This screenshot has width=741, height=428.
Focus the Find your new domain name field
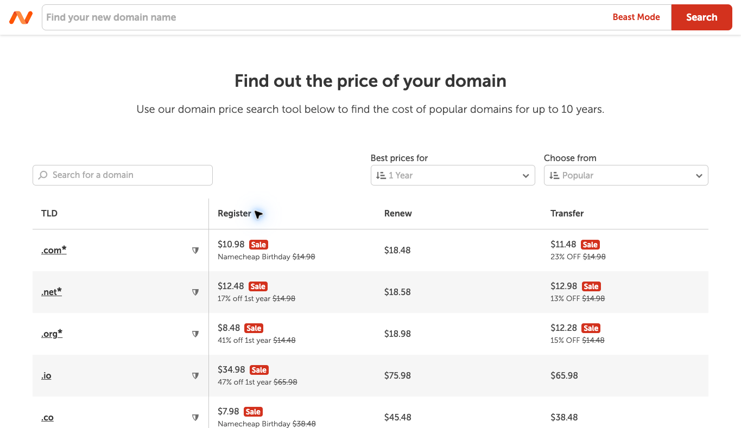326,17
